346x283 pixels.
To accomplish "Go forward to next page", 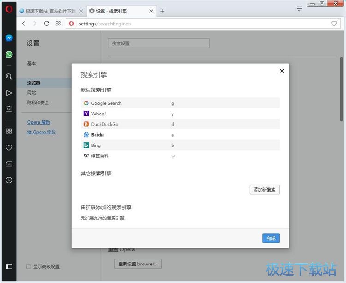I will (35, 24).
